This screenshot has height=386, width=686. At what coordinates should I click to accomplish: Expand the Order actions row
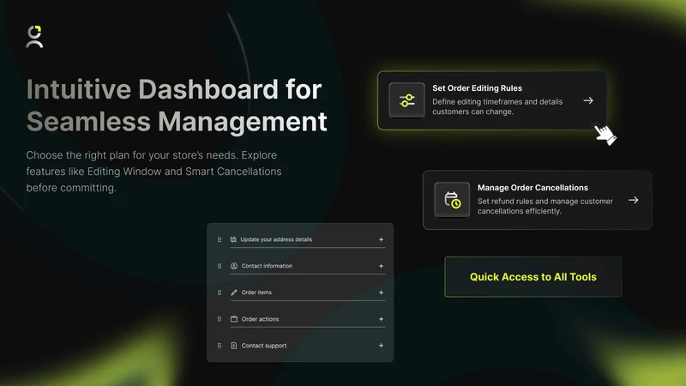click(381, 319)
